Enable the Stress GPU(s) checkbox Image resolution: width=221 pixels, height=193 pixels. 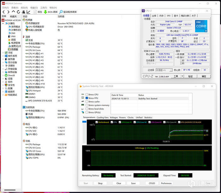click(87, 112)
